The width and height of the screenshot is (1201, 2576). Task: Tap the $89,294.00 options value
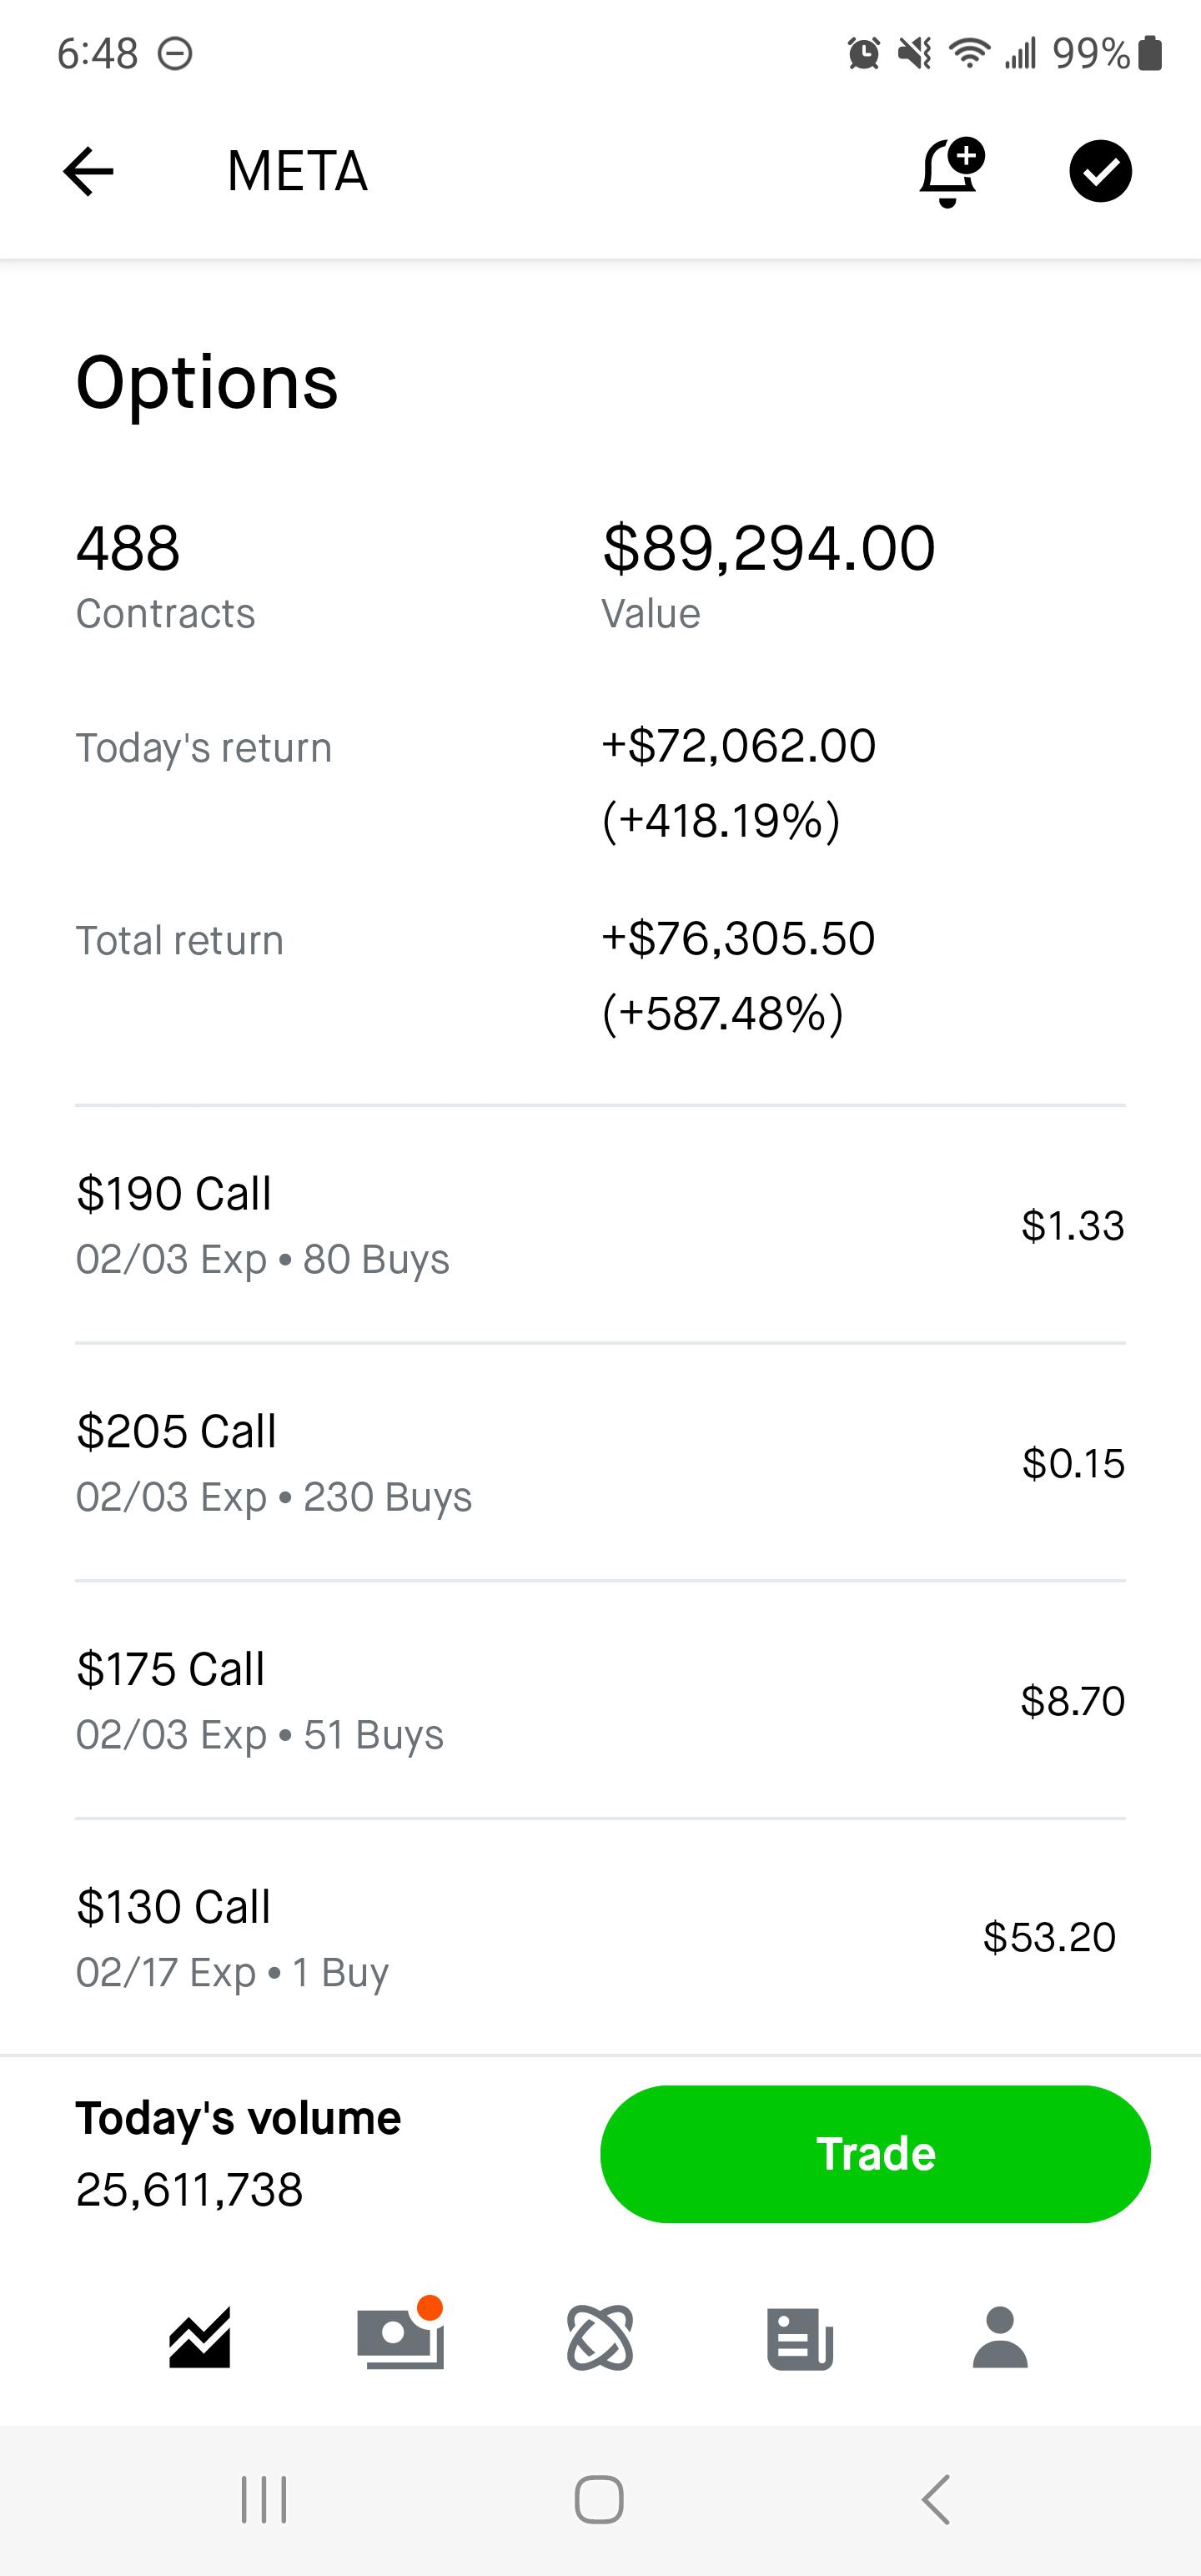[768, 548]
